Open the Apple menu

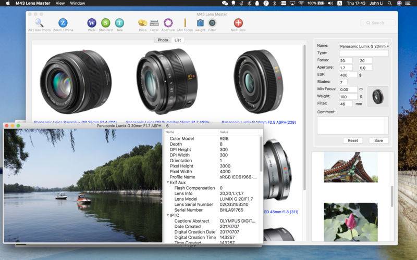click(8, 3)
